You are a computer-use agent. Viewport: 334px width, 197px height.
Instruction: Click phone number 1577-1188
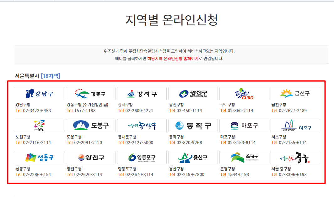coord(85,111)
